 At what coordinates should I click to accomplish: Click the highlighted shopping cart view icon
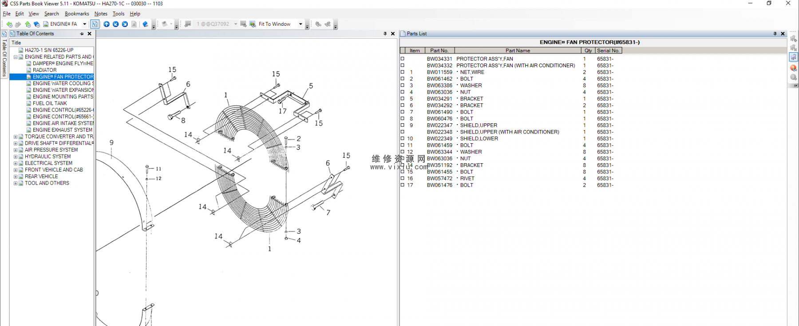point(793,57)
